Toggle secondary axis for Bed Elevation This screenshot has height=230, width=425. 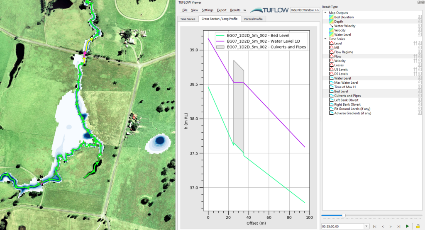(420, 17)
